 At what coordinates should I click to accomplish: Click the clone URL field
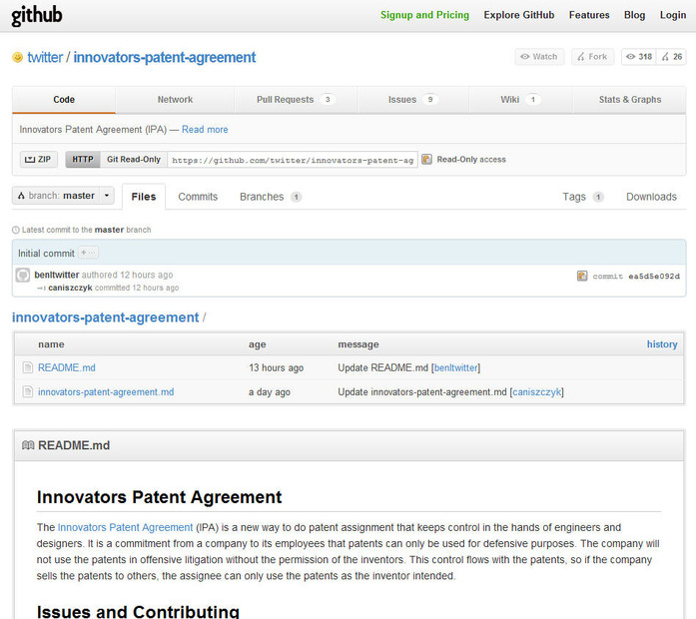point(293,160)
